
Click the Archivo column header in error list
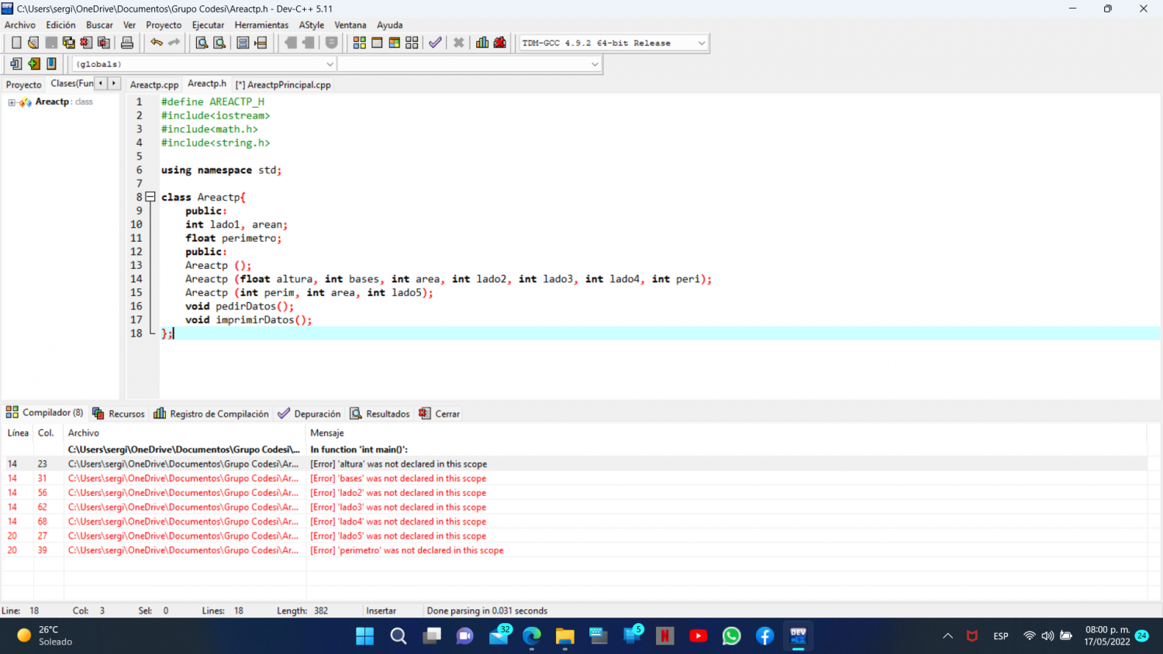(x=185, y=433)
